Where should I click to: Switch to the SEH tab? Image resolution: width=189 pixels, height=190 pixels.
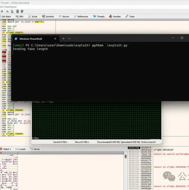(x=20, y=16)
